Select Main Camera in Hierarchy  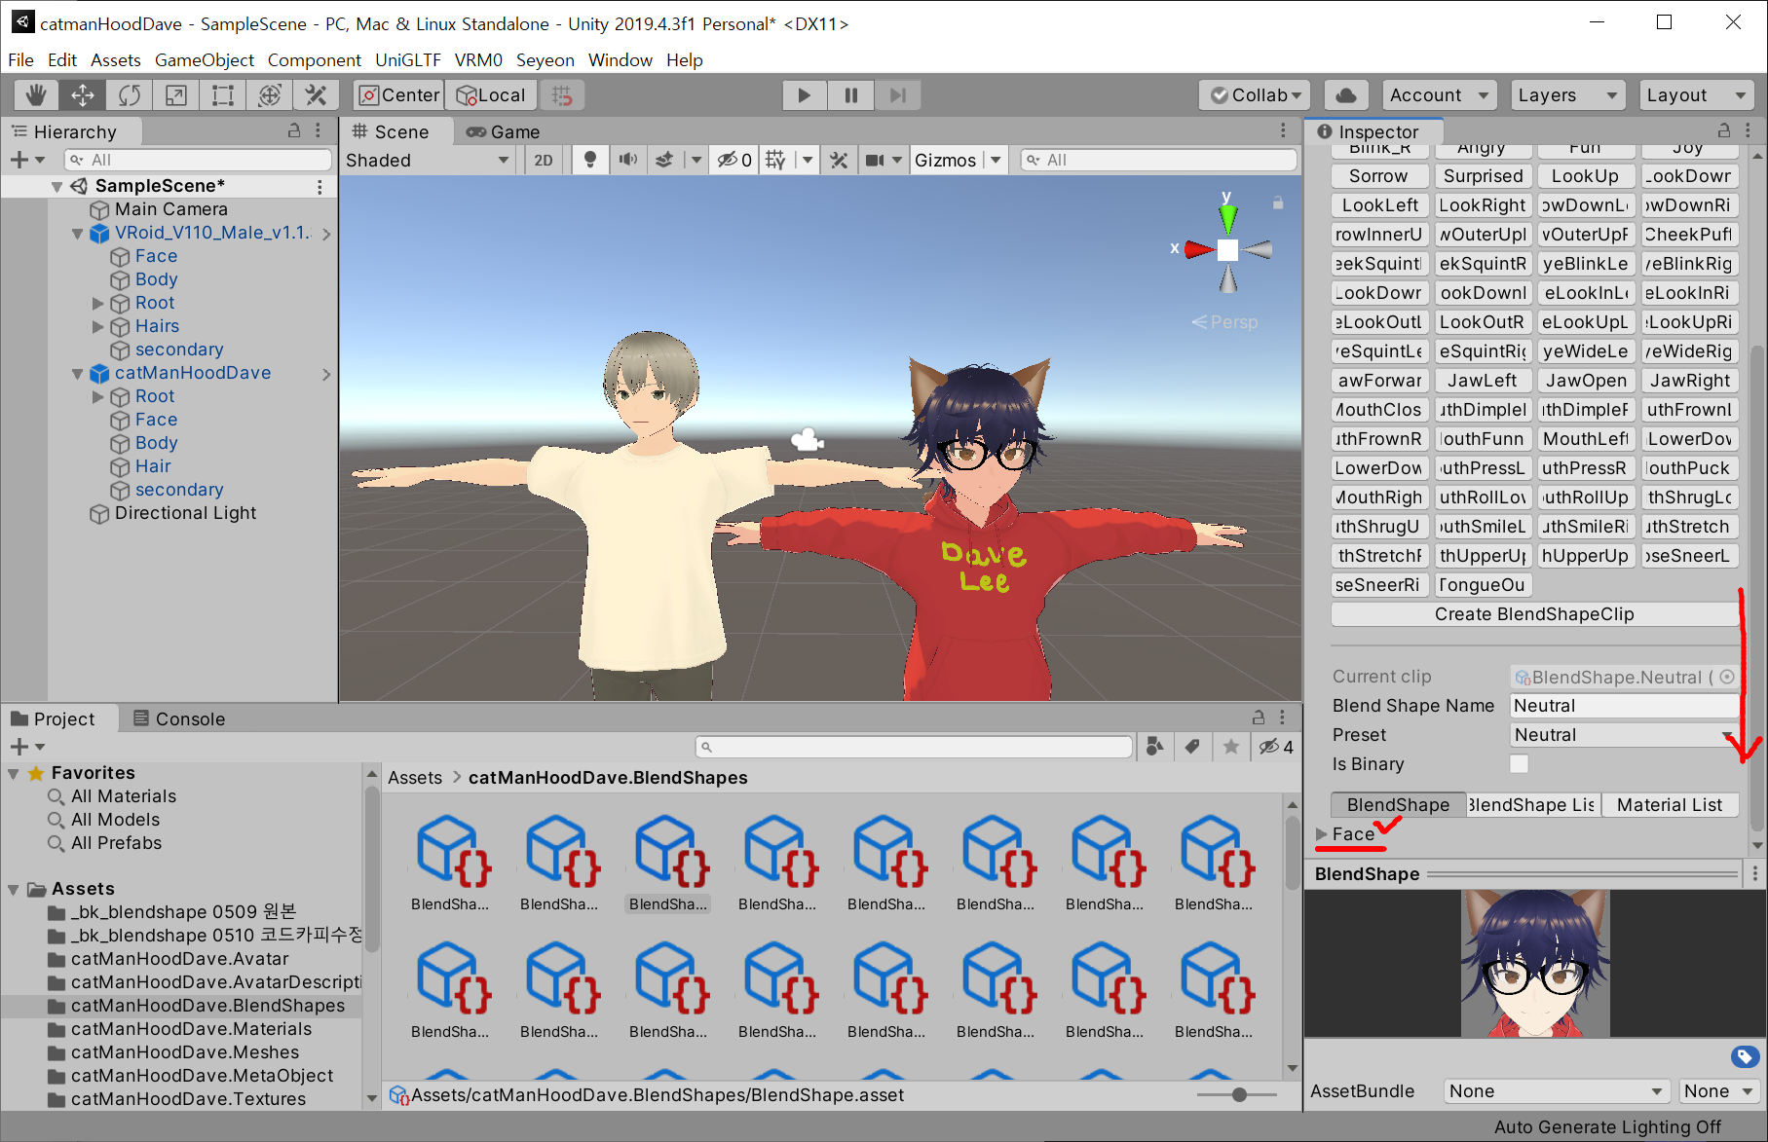coord(170,209)
